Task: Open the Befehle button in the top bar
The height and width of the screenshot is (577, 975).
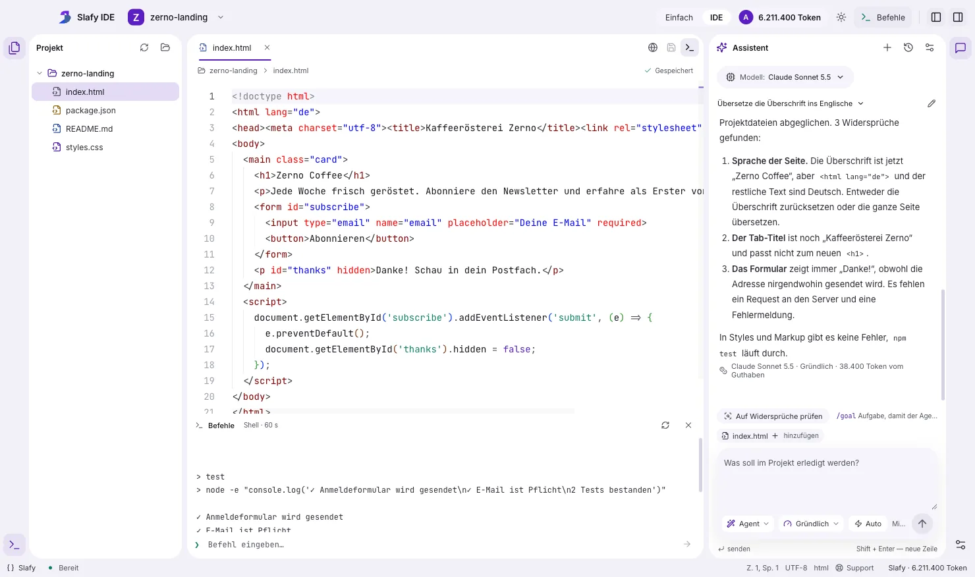Action: coord(883,18)
